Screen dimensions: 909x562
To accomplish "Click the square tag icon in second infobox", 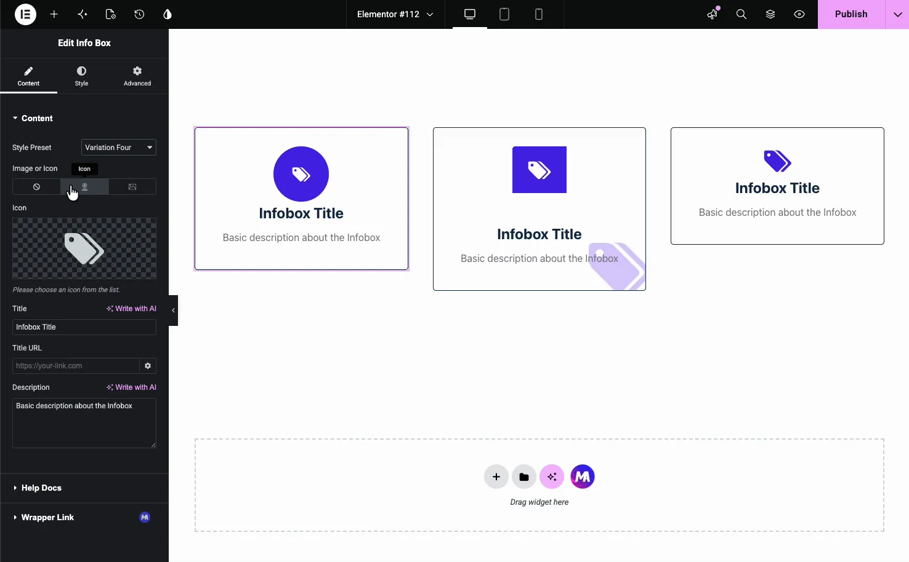I will [539, 170].
